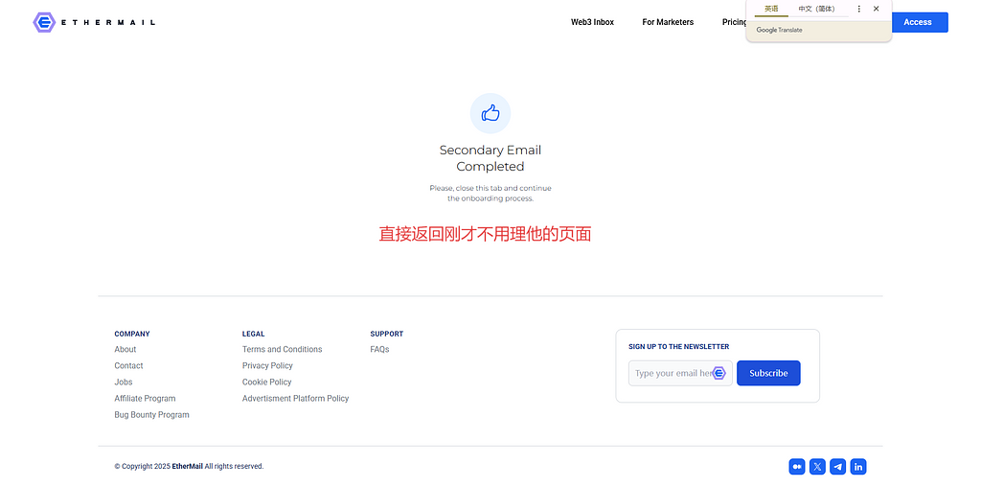This screenshot has width=981, height=487.
Task: Open the FAQs support link
Action: pyautogui.click(x=379, y=350)
